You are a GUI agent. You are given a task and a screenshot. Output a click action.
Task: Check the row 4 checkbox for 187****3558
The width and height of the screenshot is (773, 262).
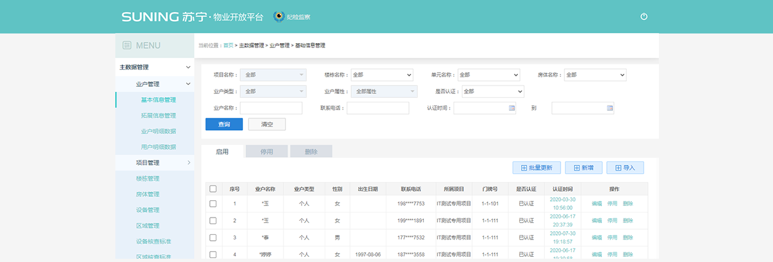(213, 254)
